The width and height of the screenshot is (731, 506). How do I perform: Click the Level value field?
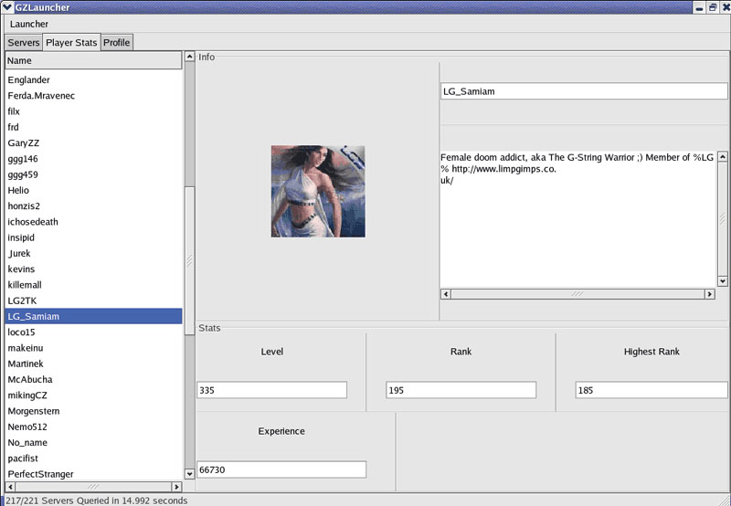pos(271,390)
